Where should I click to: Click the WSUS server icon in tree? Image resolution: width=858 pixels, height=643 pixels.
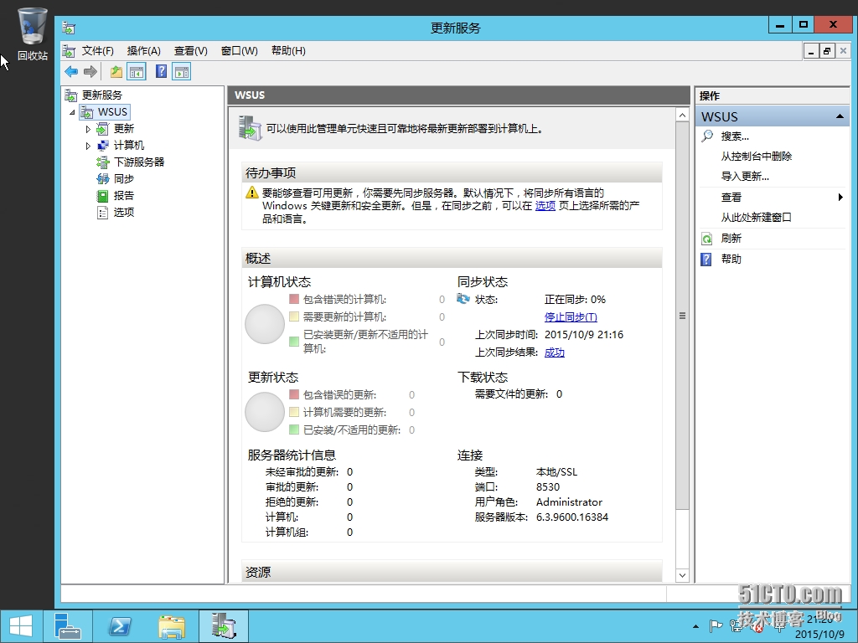87,112
